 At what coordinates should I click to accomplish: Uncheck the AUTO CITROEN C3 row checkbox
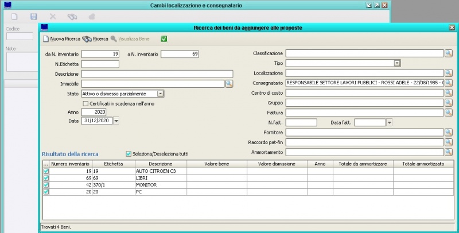click(46, 171)
